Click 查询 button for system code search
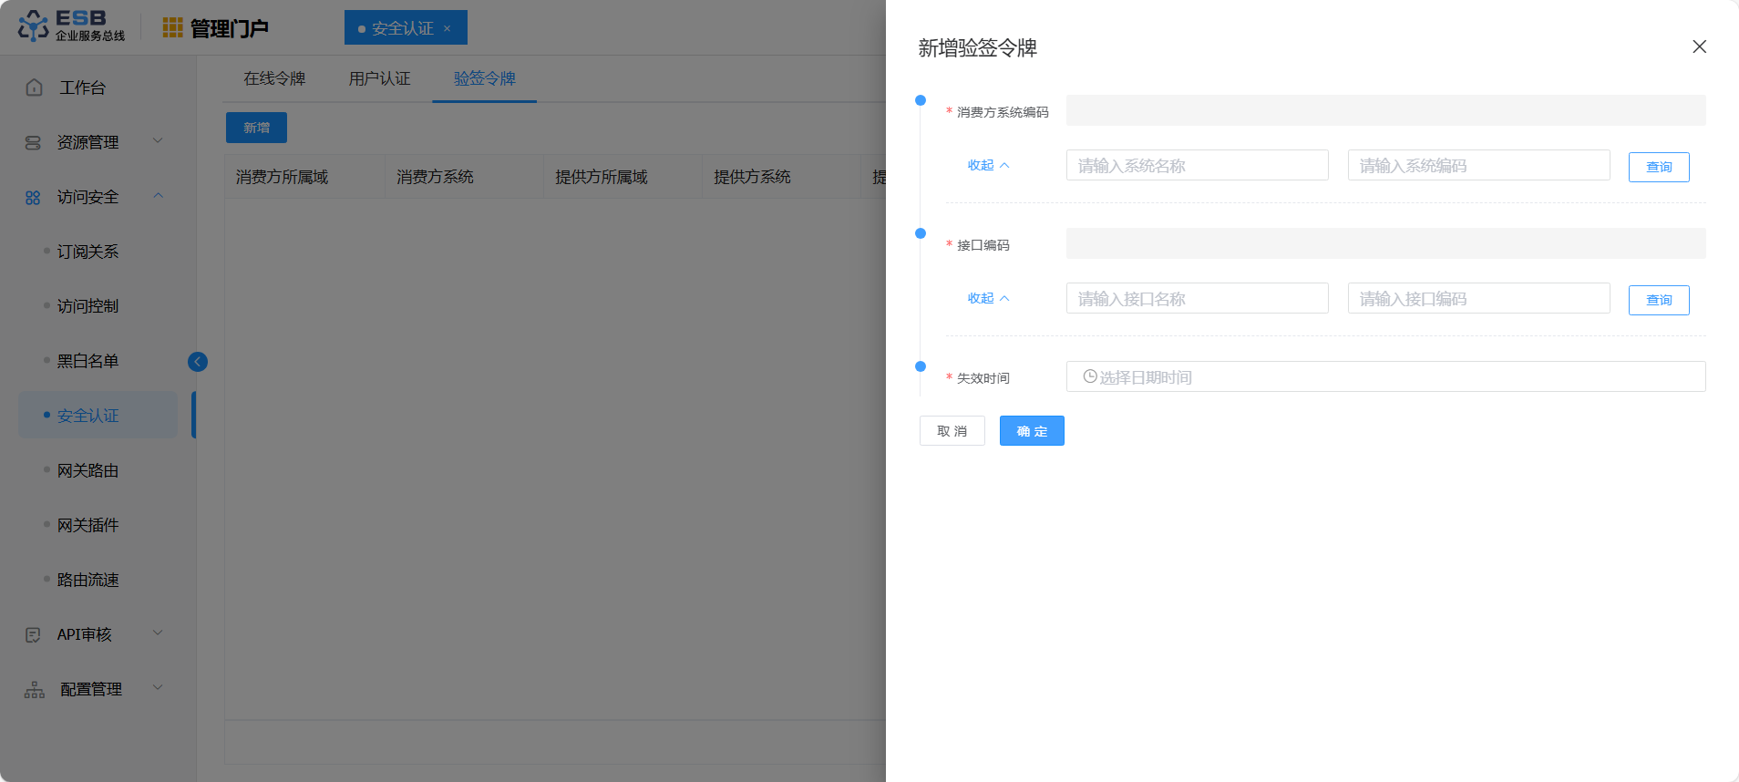The width and height of the screenshot is (1739, 782). (x=1658, y=167)
